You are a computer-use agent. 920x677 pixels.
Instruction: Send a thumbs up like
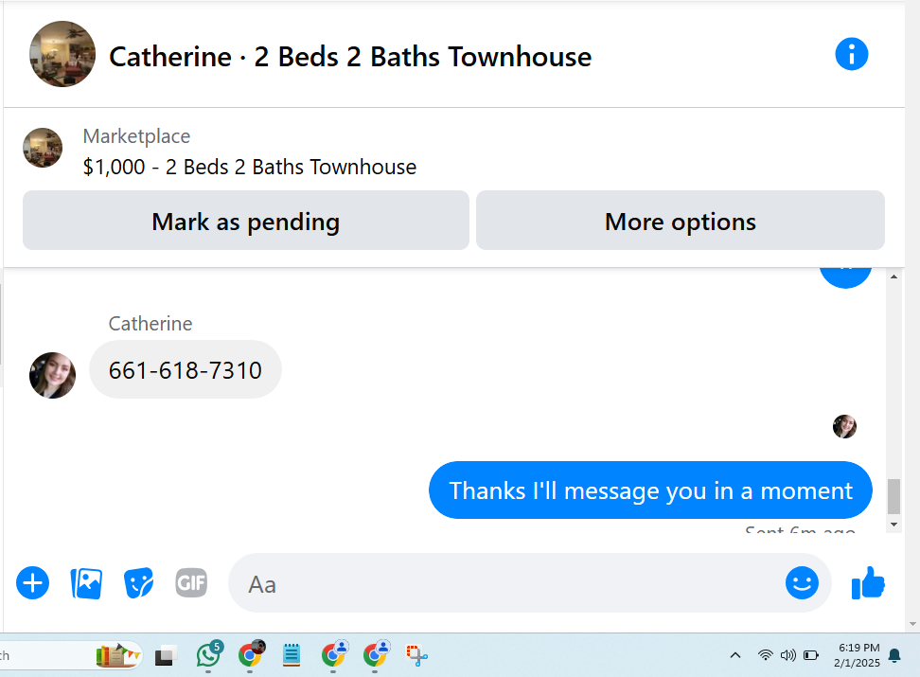tap(868, 583)
